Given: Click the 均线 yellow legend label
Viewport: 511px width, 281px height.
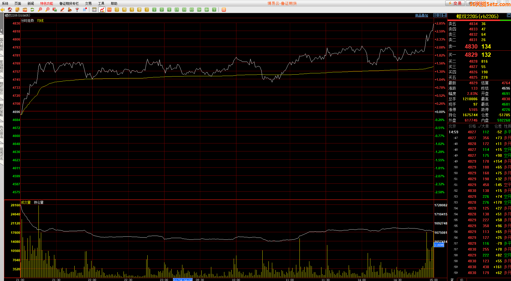Looking at the screenshot, I should (x=40, y=21).
